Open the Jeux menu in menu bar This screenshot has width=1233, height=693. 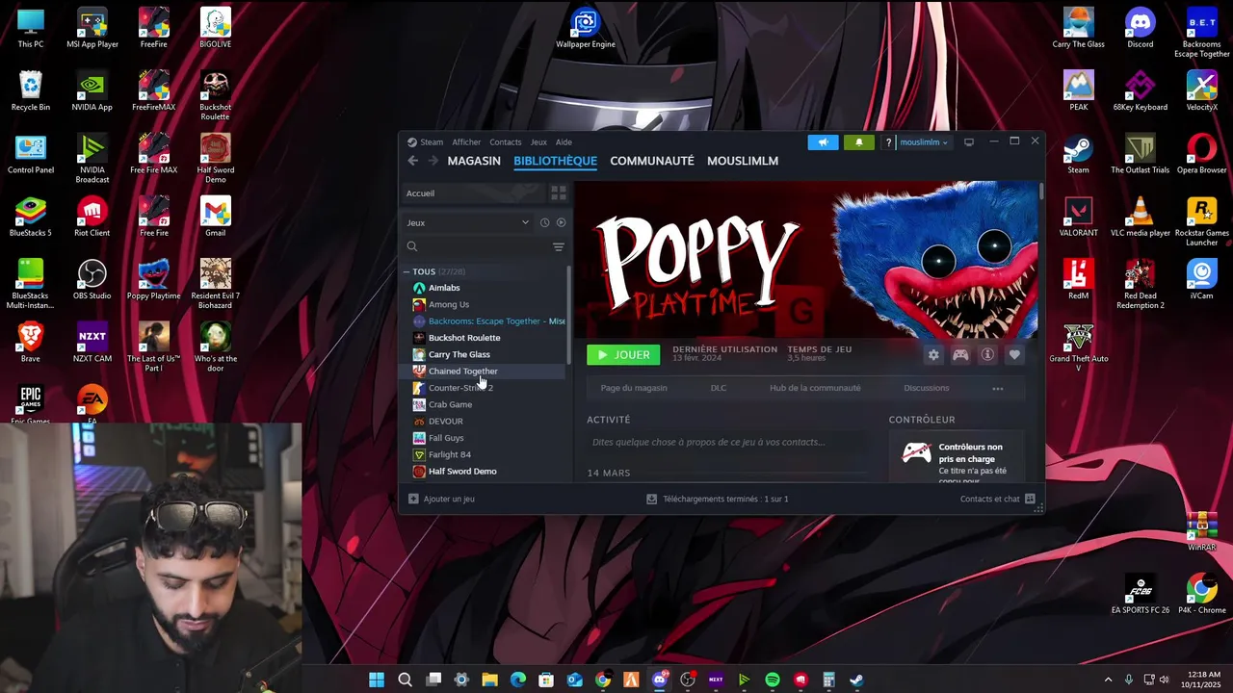coord(538,142)
